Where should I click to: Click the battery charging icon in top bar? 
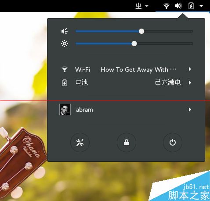(191, 6)
